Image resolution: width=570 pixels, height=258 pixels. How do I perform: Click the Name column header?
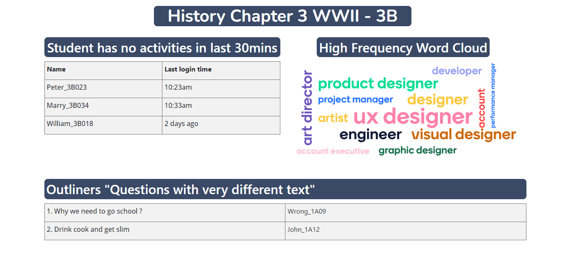[x=56, y=69]
